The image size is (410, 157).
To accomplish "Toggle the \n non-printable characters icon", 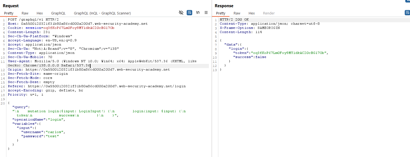I will [198, 13].
